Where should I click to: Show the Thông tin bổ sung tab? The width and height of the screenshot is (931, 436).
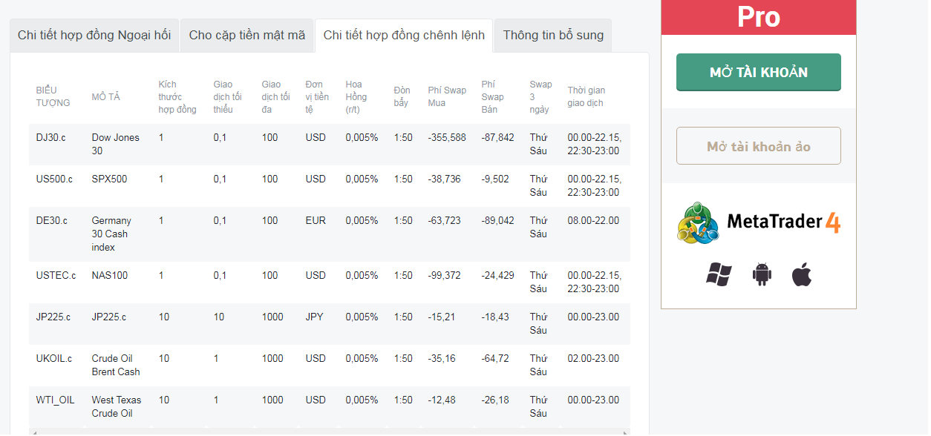pos(553,36)
